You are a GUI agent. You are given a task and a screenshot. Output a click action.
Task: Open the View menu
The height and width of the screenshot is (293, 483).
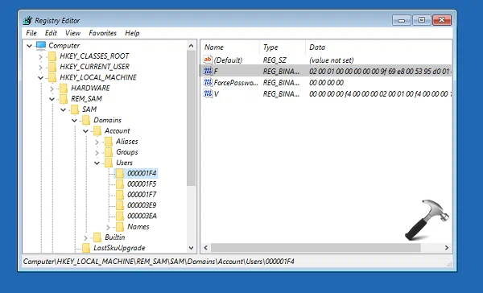pyautogui.click(x=72, y=33)
